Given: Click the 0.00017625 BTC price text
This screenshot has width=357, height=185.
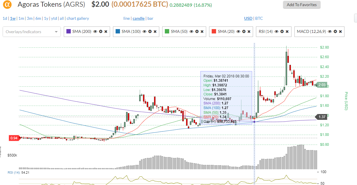Looking at the screenshot, I should pos(140,5).
